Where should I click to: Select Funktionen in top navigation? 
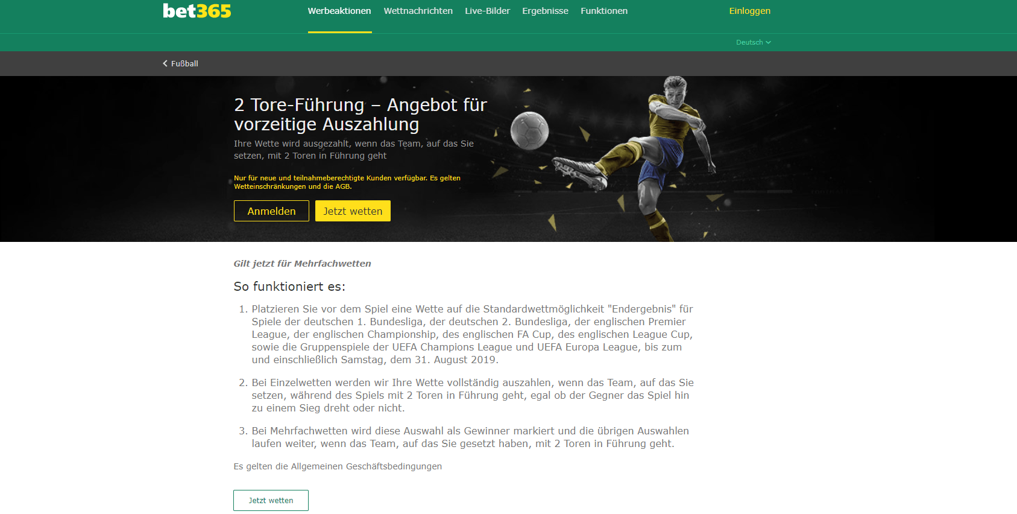pyautogui.click(x=604, y=11)
